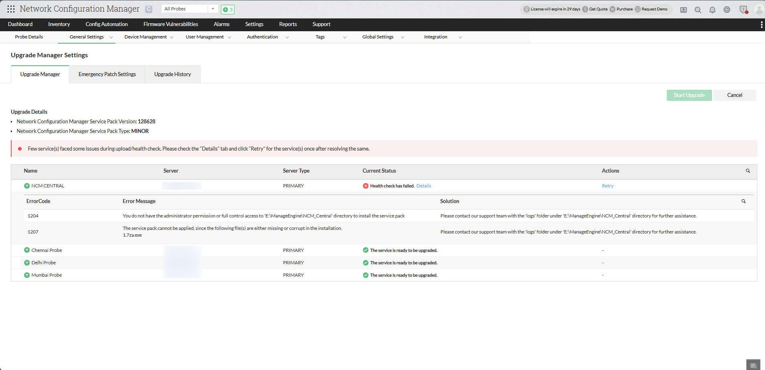Image resolution: width=765 pixels, height=370 pixels.
Task: Expand the Tags submenu
Action: point(345,37)
